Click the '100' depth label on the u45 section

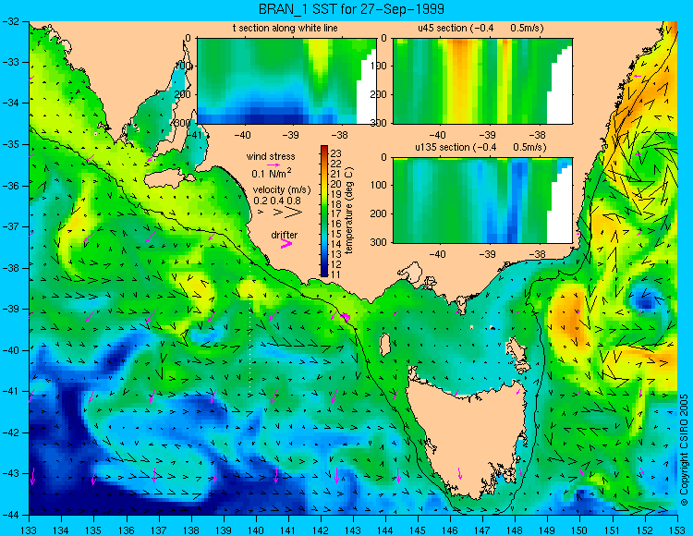(x=379, y=66)
